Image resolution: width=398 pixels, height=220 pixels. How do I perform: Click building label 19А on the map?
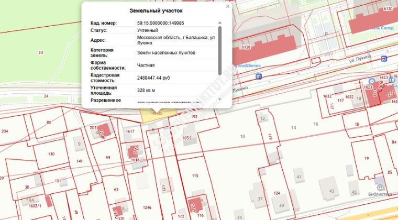[30, 200]
